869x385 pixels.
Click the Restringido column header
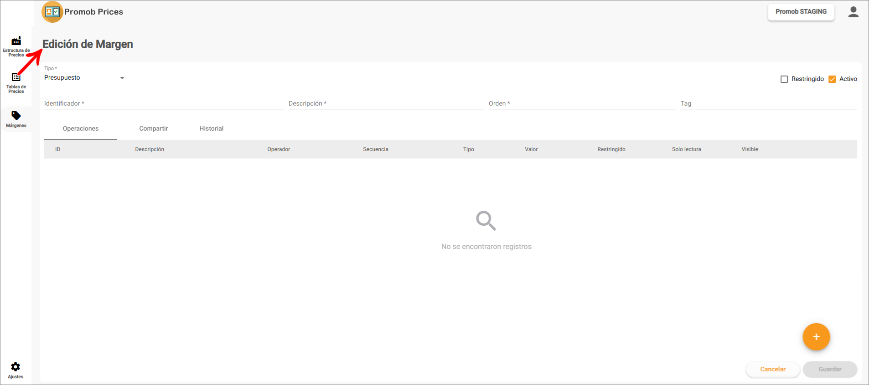point(611,149)
